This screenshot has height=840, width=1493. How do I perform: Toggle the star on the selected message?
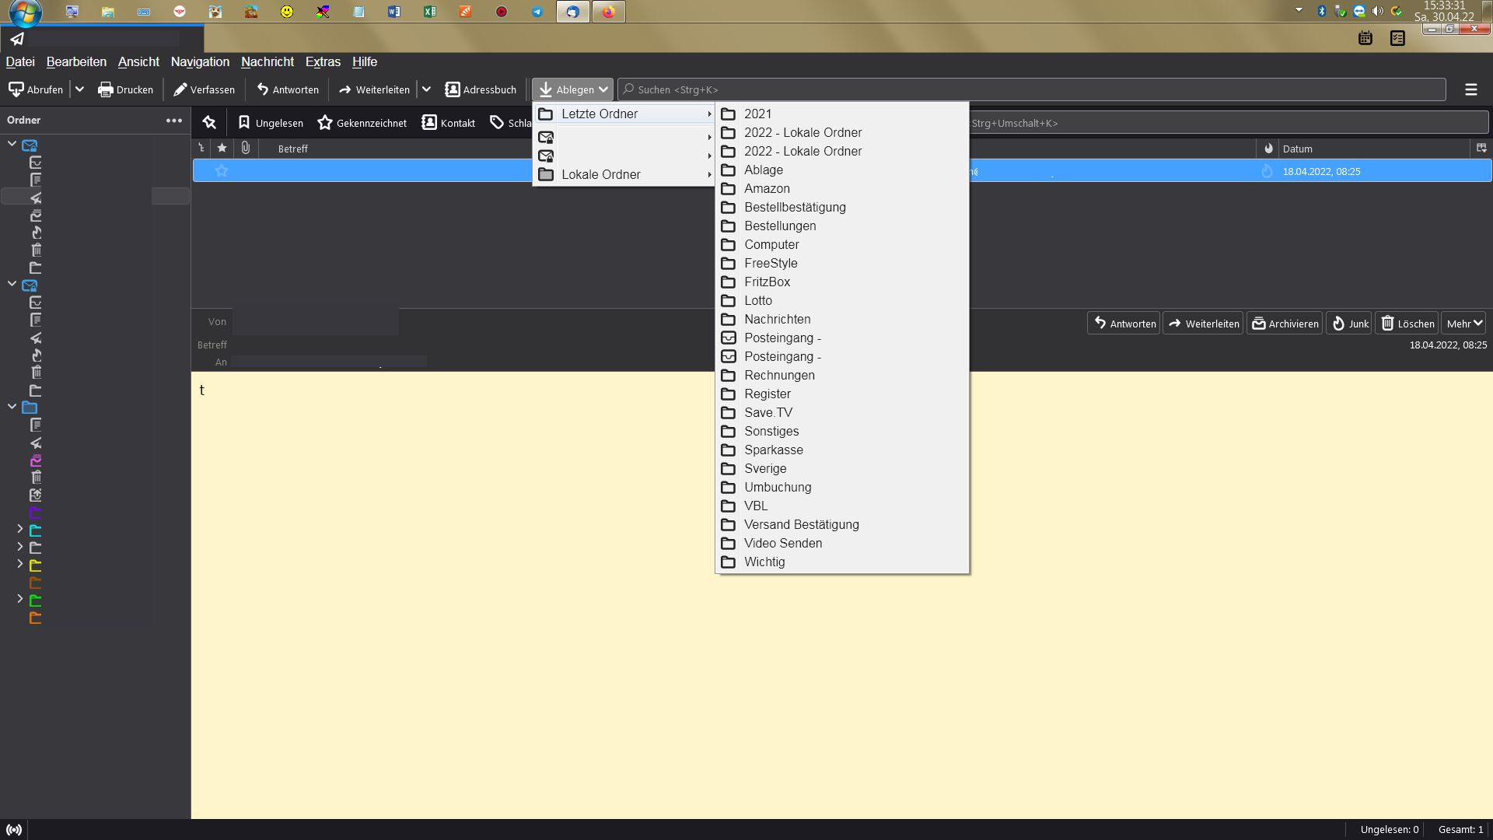[x=222, y=171]
